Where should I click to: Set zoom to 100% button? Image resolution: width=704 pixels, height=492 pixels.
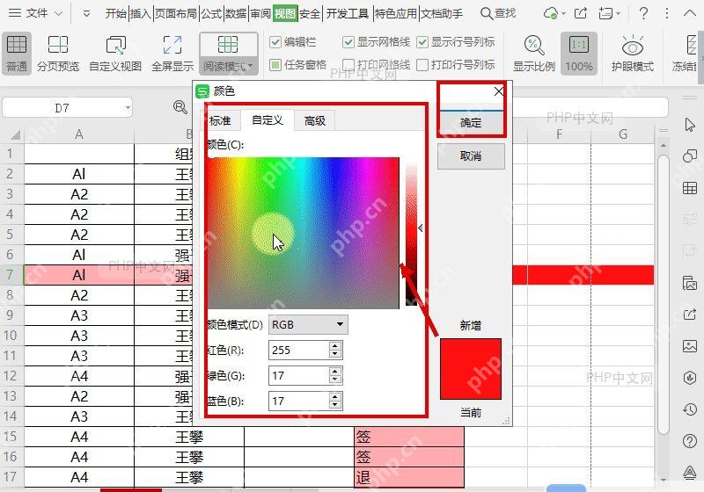(x=579, y=54)
